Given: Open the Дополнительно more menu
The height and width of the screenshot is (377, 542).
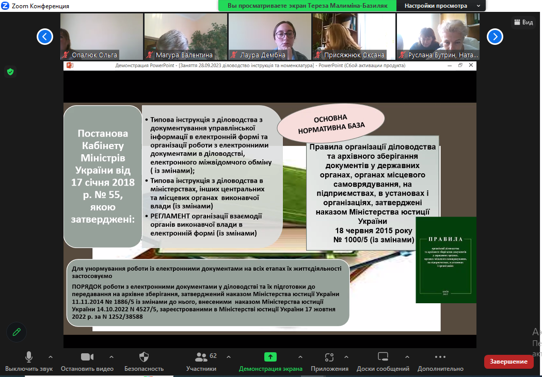Looking at the screenshot, I should 440,362.
